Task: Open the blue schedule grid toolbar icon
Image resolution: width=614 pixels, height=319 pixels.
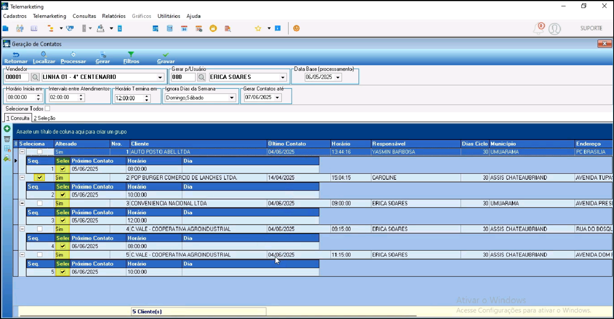Action: (156, 28)
